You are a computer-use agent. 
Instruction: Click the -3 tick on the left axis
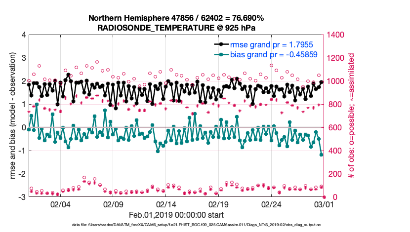[x=23, y=197]
